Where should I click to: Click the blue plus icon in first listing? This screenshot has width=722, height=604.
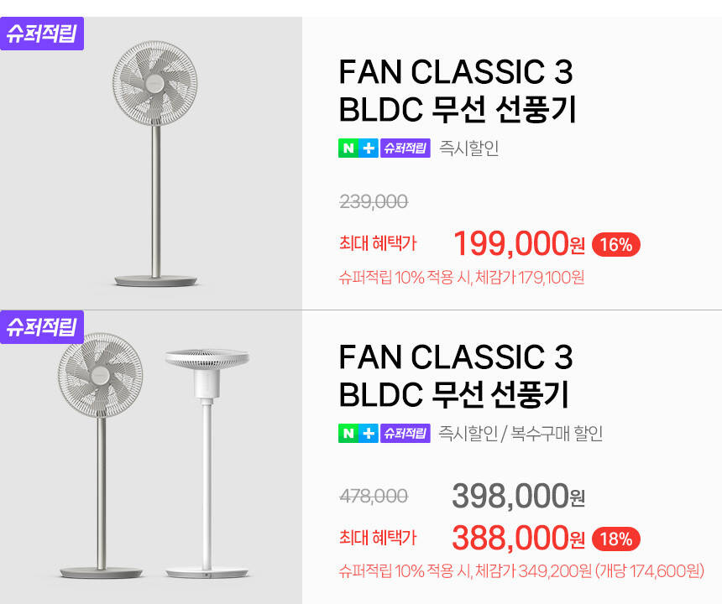368,148
